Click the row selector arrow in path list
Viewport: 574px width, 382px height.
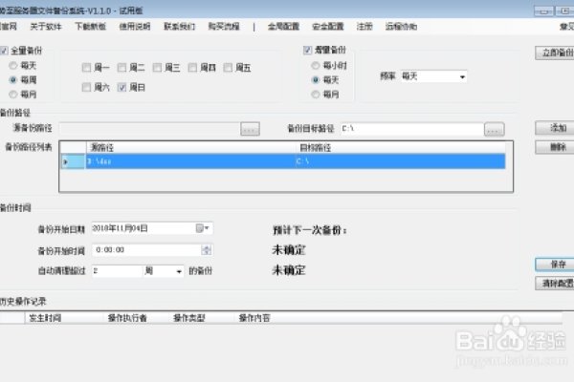pyautogui.click(x=73, y=161)
